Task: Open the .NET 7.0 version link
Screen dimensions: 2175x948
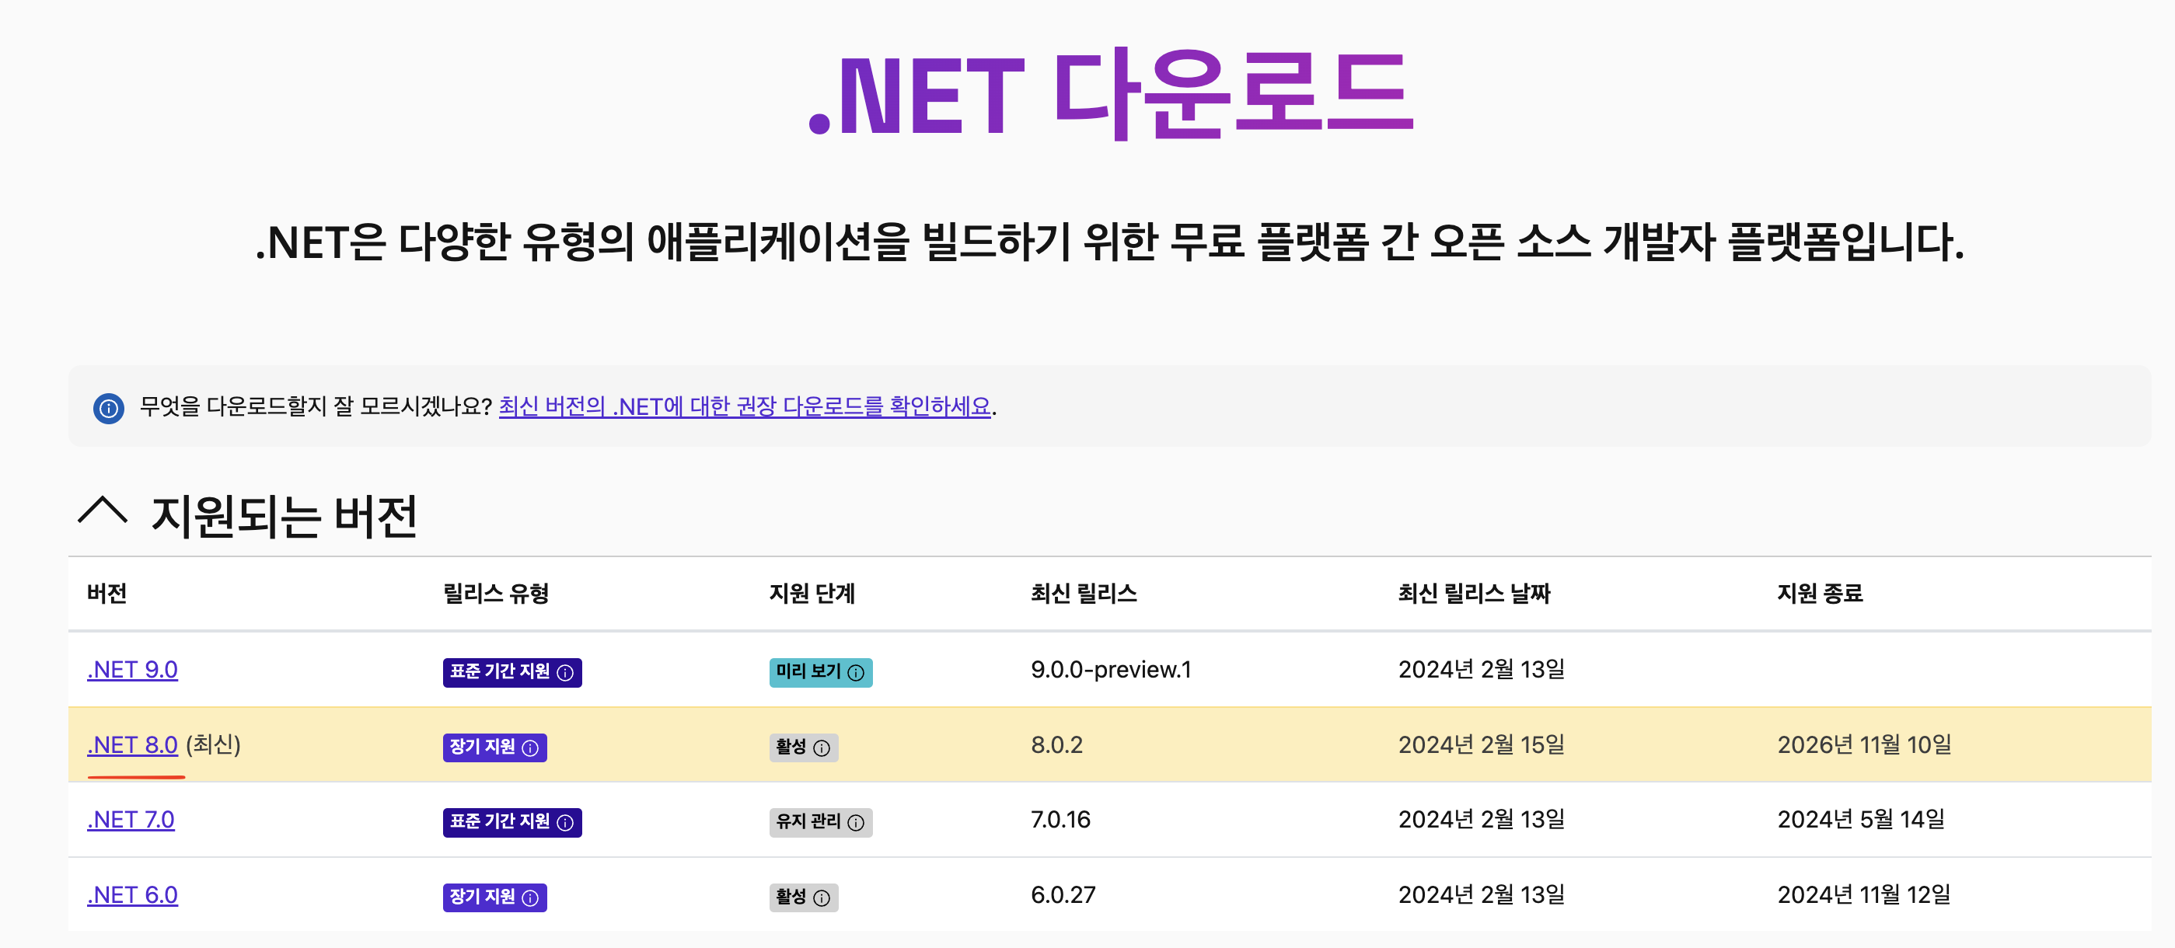Action: click(x=131, y=820)
